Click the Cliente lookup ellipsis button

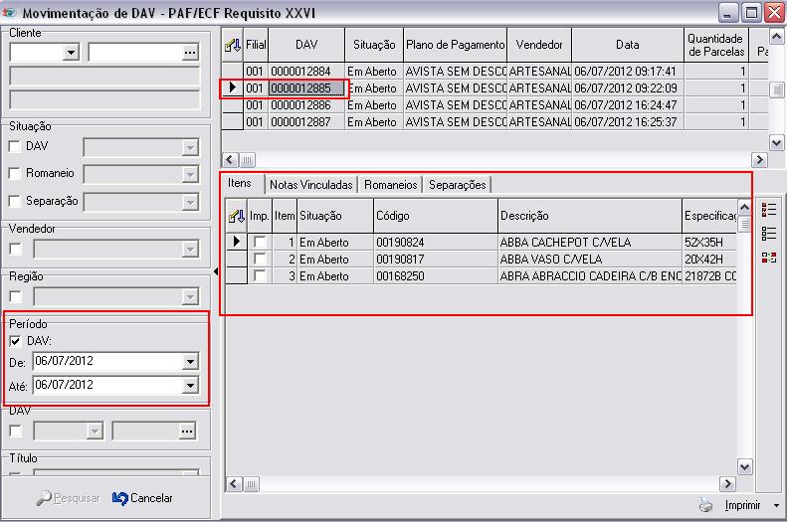tap(189, 53)
